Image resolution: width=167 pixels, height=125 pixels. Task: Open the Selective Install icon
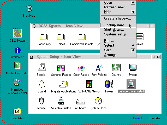pyautogui.click(x=61, y=101)
